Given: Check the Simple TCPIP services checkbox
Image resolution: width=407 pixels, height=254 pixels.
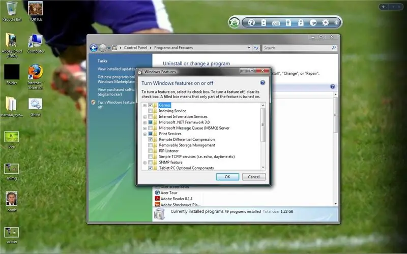Looking at the screenshot, I should (150, 156).
